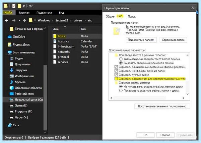201x143 pixels.
Task: Select Этот компьютер in navigation pane
Action: [x=21, y=52]
